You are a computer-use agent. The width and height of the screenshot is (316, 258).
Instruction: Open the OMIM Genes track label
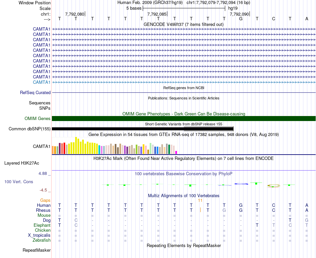click(38, 118)
